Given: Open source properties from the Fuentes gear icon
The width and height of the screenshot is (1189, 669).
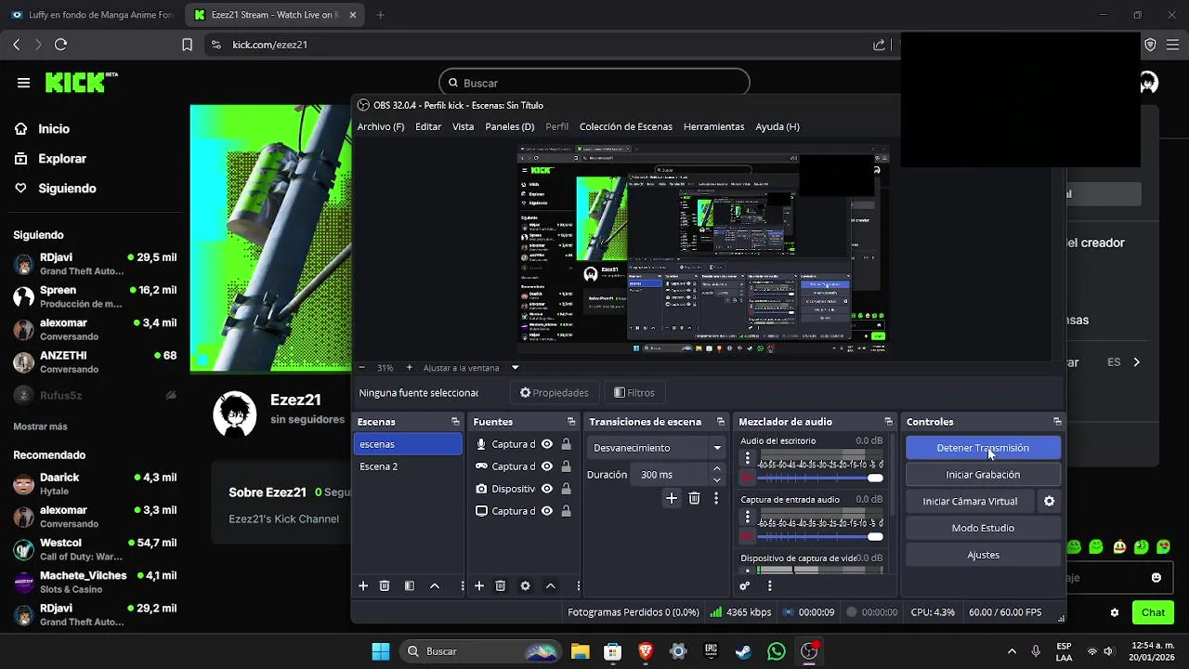Looking at the screenshot, I should pos(526,586).
